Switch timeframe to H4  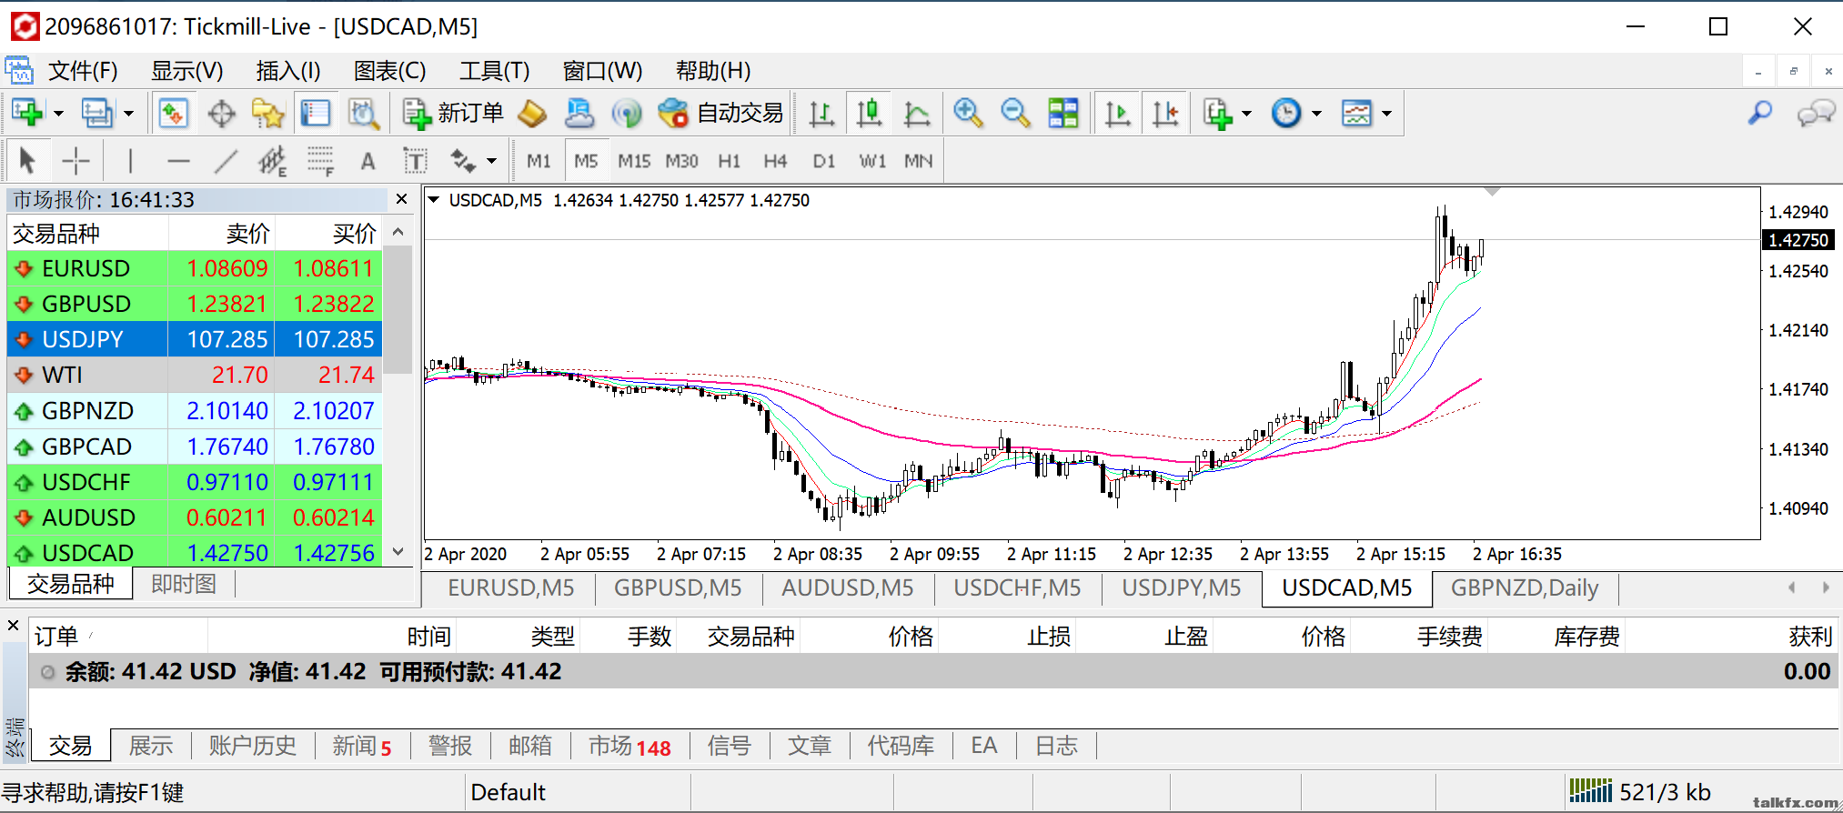[775, 161]
